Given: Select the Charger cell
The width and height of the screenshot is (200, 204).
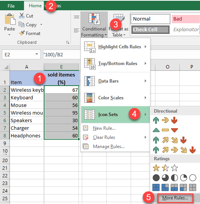Looking at the screenshot, I should (x=27, y=128).
